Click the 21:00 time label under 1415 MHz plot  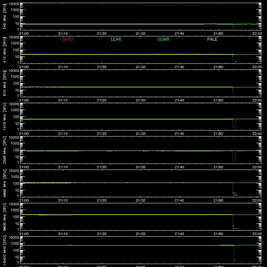coord(24,134)
